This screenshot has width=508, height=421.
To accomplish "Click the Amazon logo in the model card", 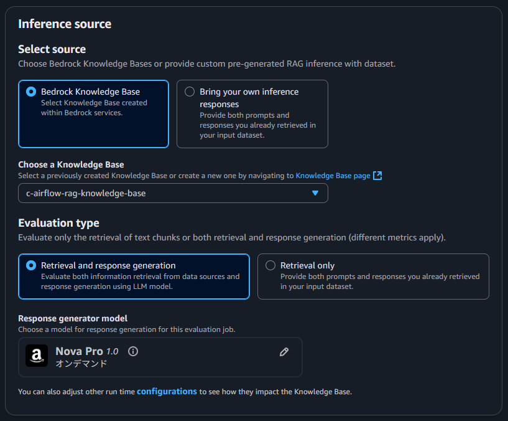I will pos(37,356).
